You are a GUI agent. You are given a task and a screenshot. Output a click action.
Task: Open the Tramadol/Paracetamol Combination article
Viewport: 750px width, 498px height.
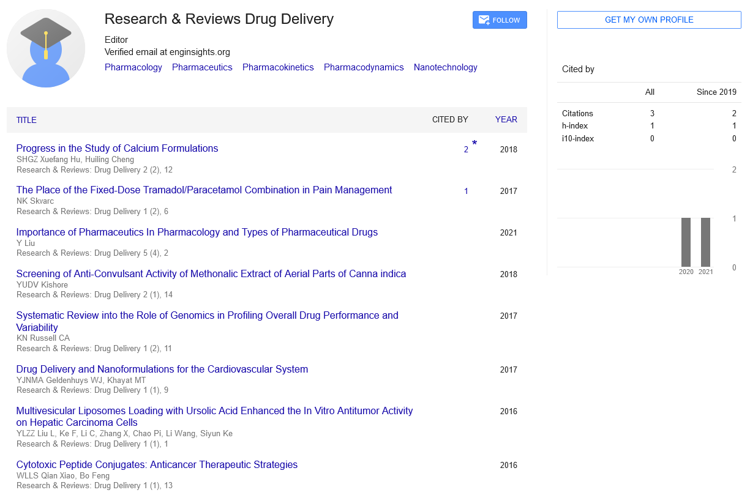(204, 190)
